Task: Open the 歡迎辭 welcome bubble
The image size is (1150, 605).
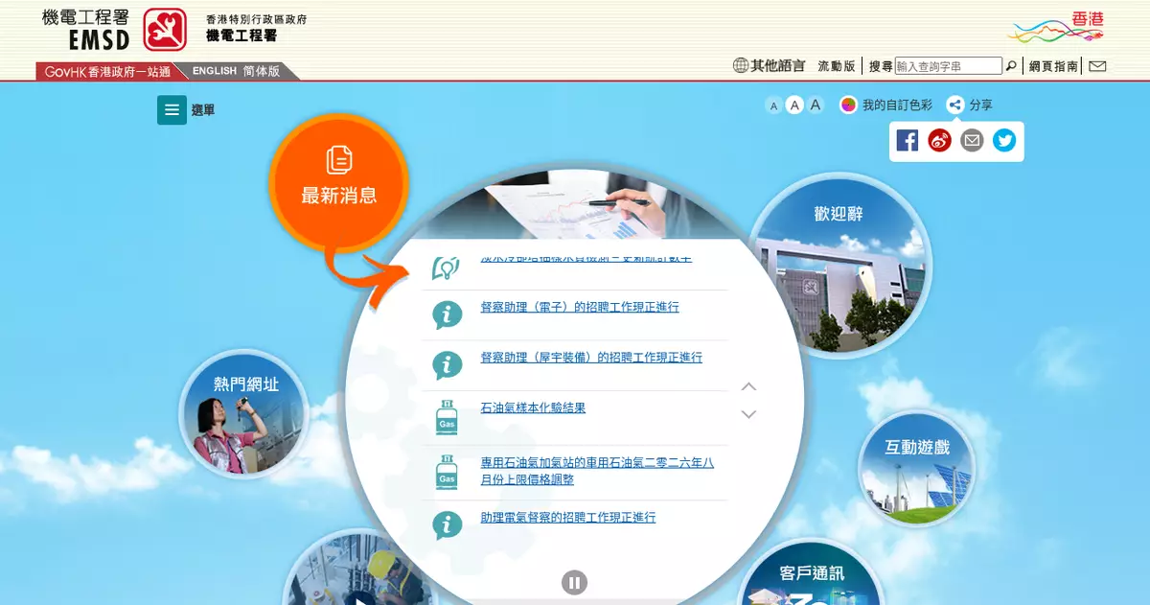Action: tap(839, 265)
